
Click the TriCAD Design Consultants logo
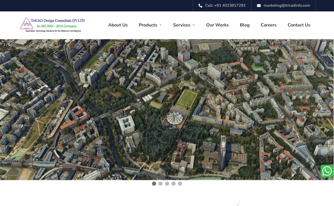[x=53, y=25]
